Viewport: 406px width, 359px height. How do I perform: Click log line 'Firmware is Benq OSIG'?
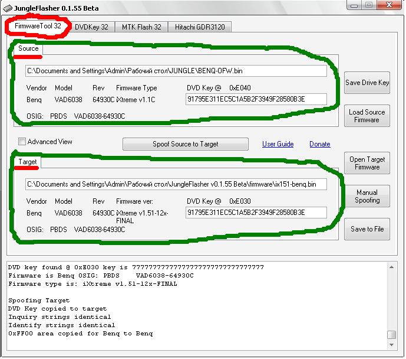coord(101,276)
